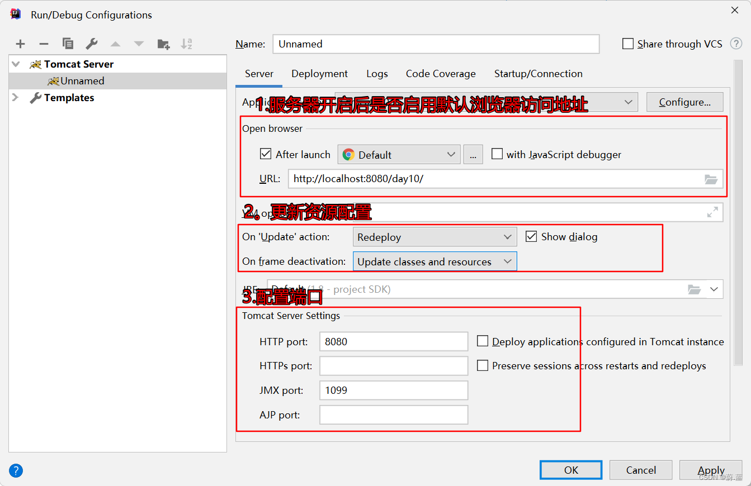Browse for URL using folder icon
The width and height of the screenshot is (751, 486).
tap(711, 179)
